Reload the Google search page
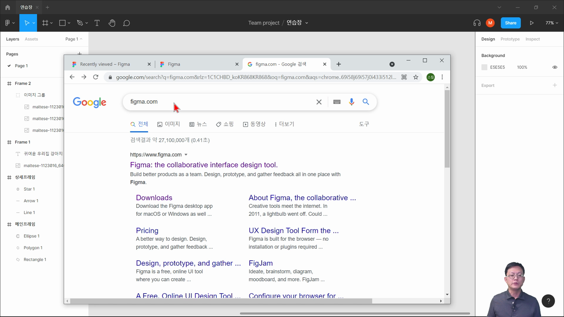 [x=96, y=77]
